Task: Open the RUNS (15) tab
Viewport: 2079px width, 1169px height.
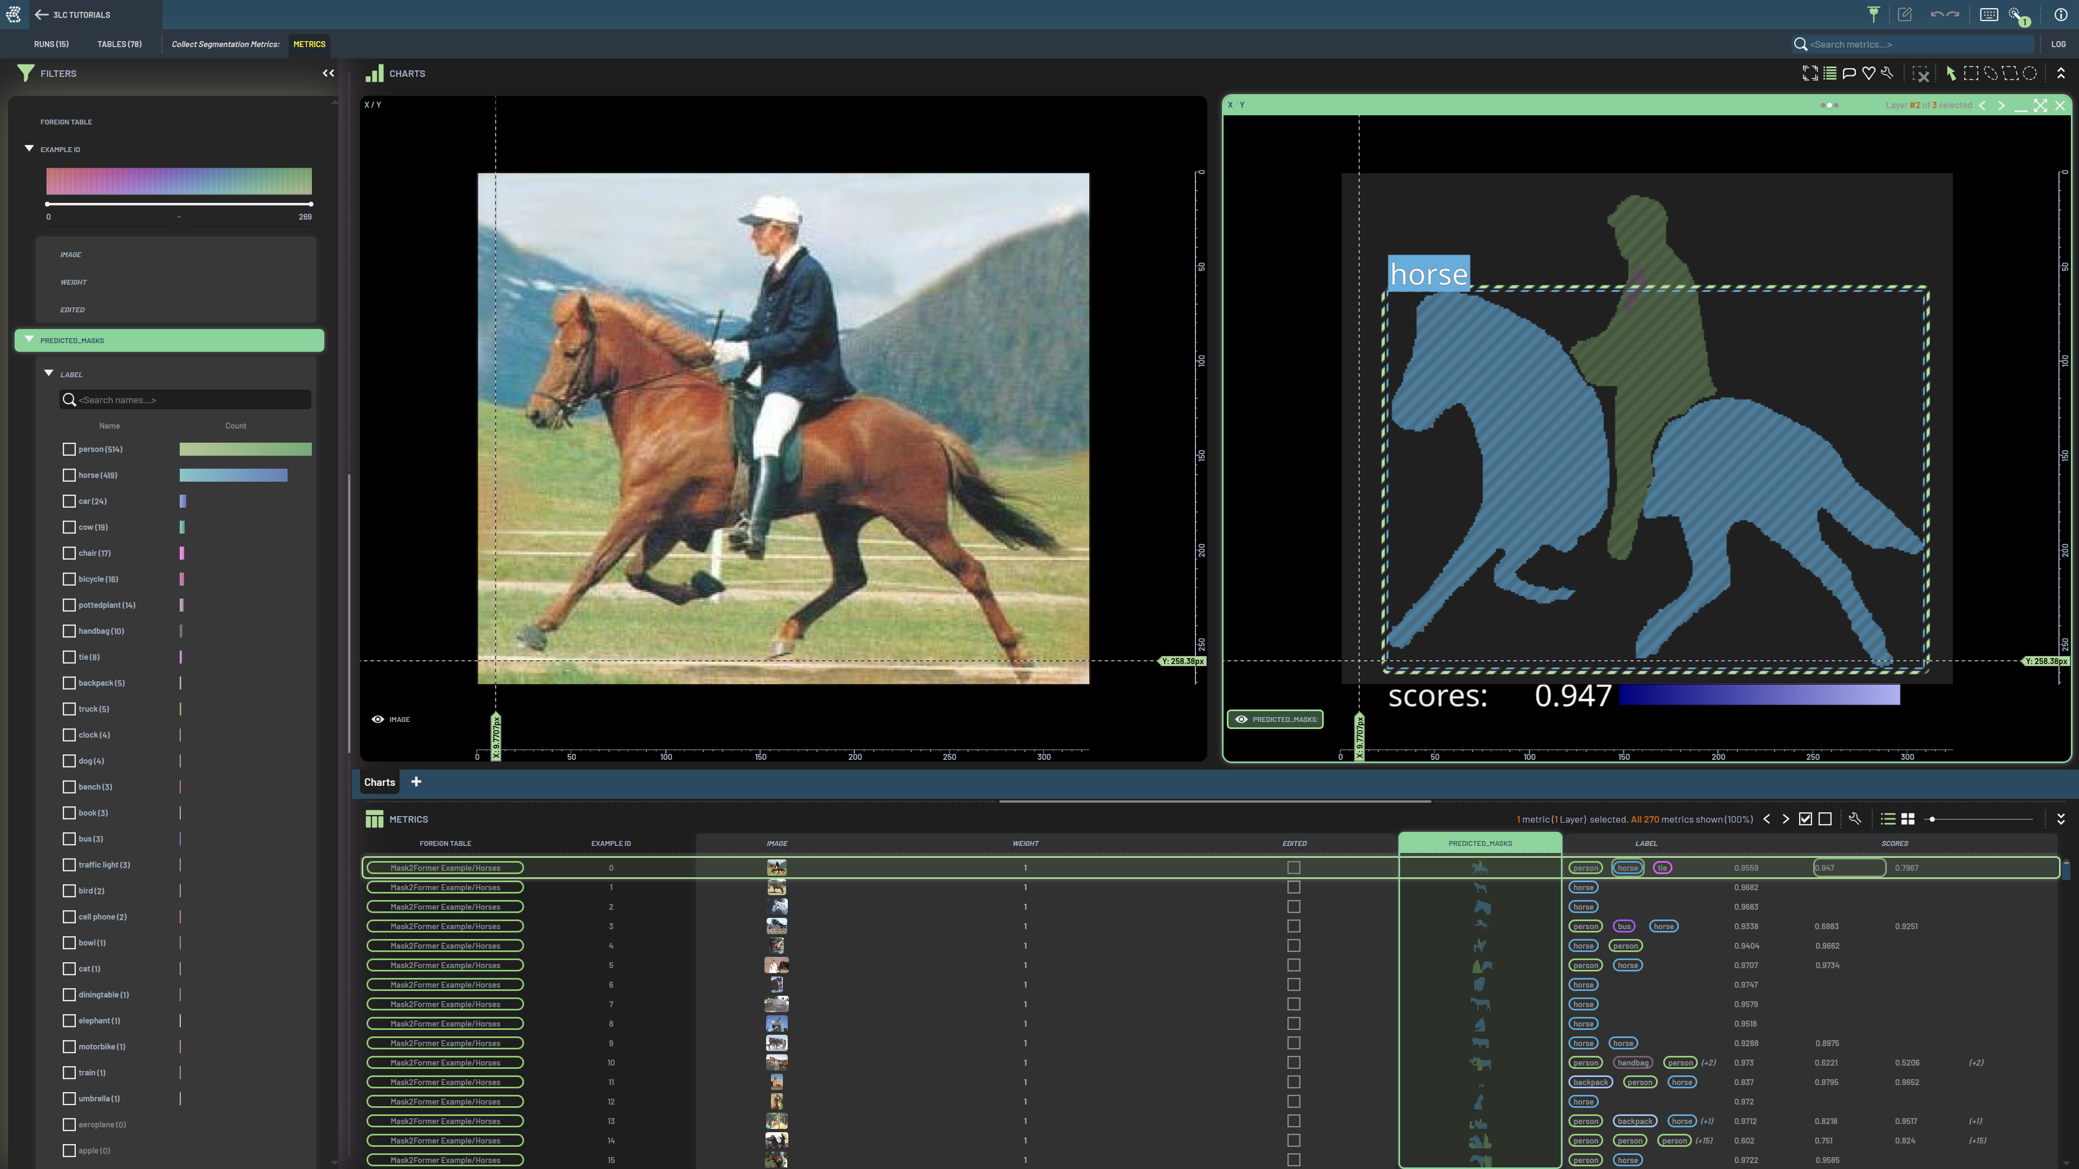Action: click(51, 43)
